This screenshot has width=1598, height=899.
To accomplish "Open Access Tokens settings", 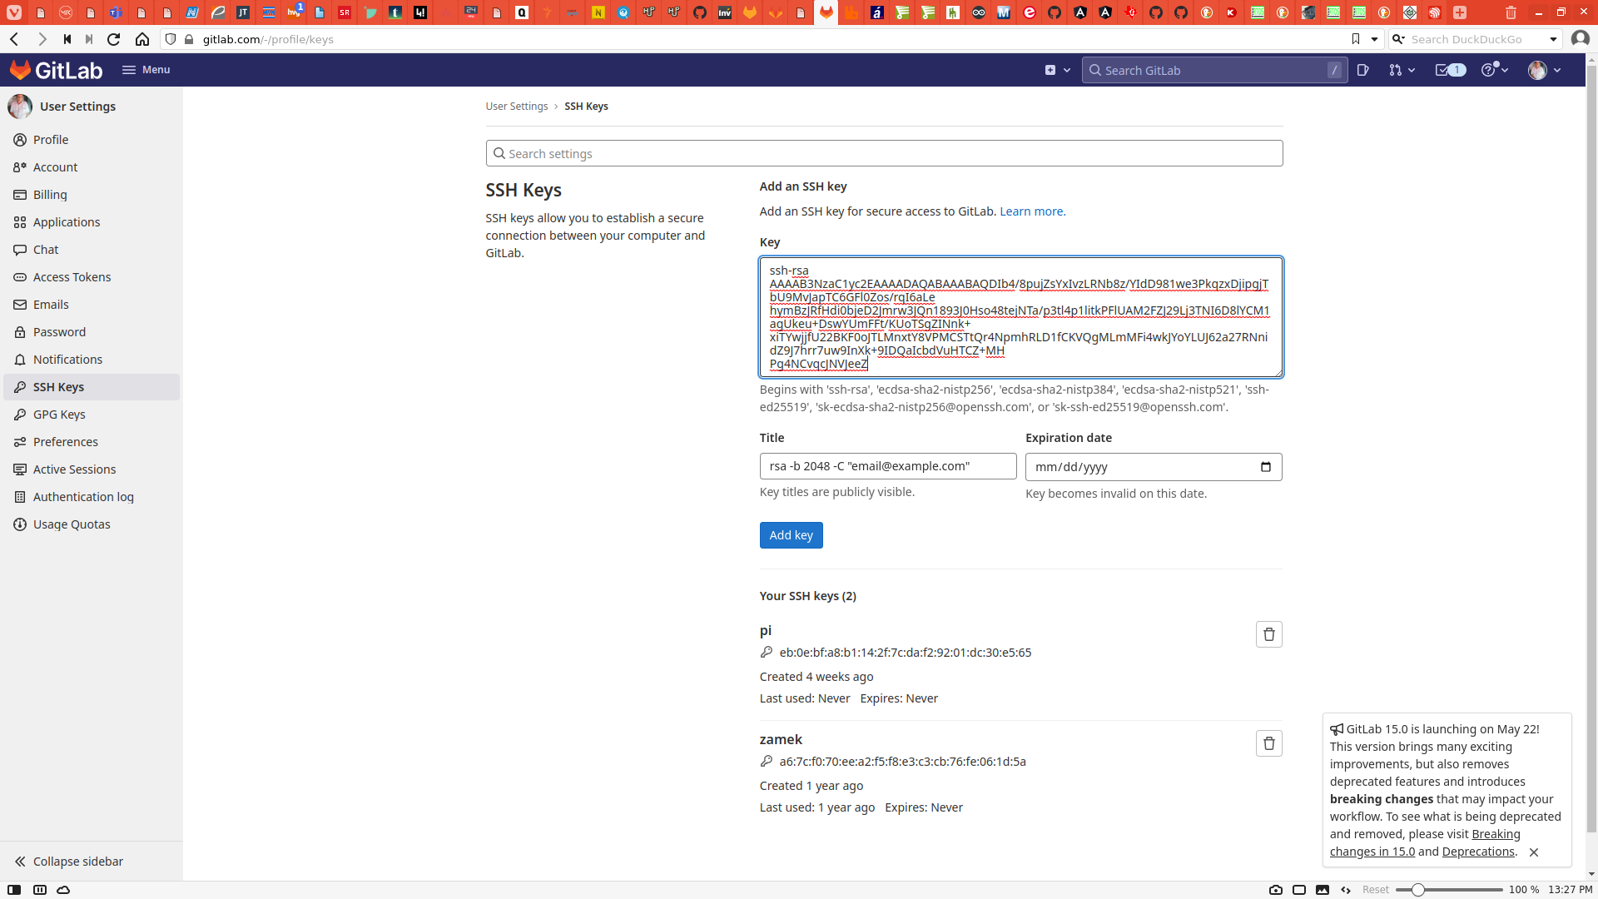I will tap(72, 277).
